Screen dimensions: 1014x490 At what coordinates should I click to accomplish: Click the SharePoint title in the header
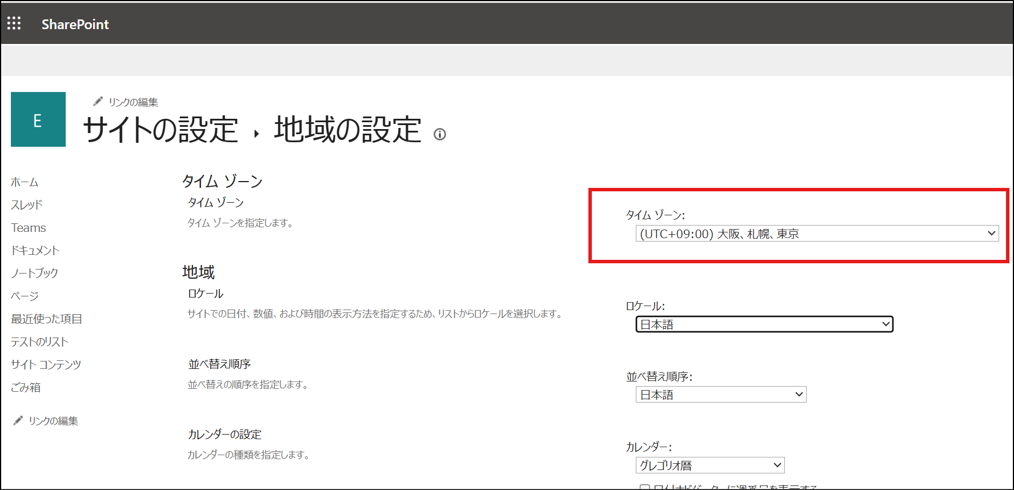click(x=75, y=24)
